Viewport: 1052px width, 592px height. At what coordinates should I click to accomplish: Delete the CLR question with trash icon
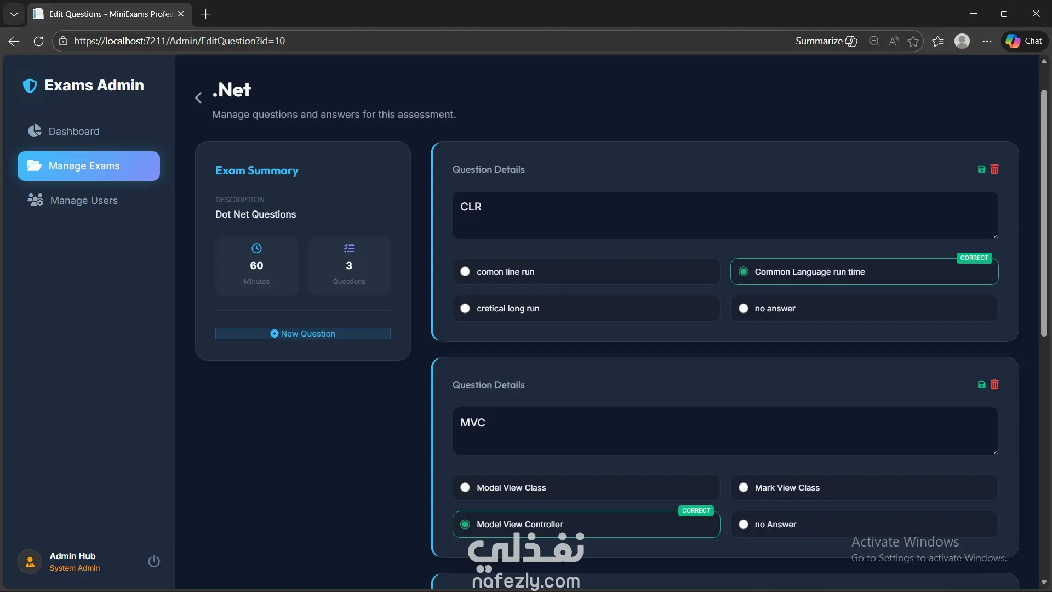[994, 169]
